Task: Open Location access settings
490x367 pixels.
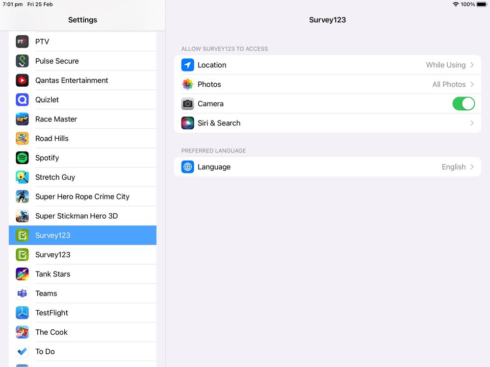Action: pyautogui.click(x=328, y=65)
